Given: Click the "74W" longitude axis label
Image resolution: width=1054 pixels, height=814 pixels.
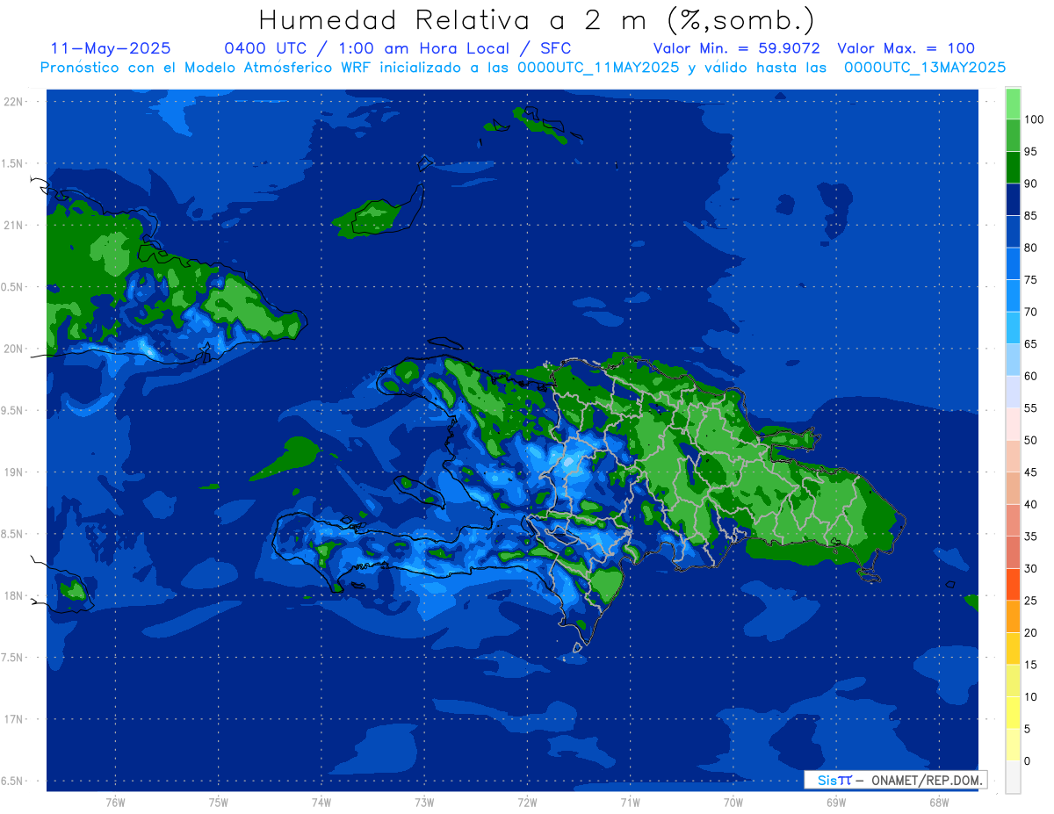Looking at the screenshot, I should click(321, 803).
